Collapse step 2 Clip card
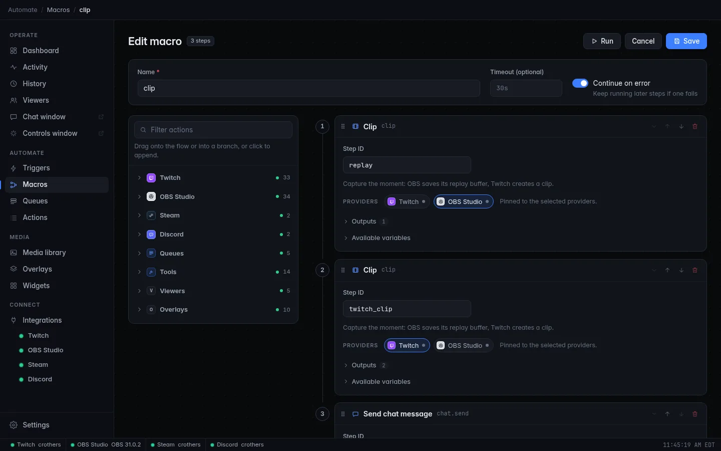 point(654,270)
